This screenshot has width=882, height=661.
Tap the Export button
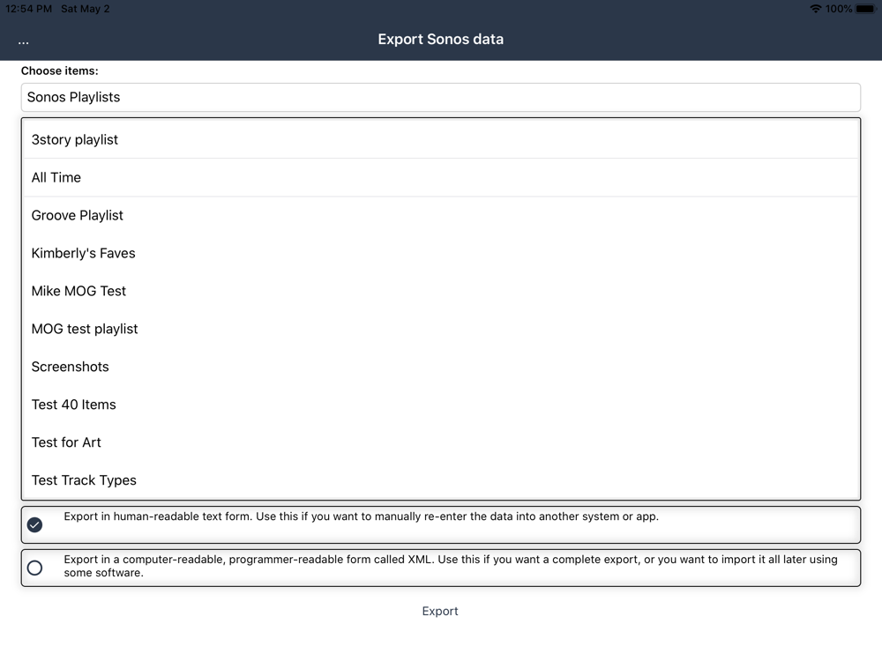click(x=440, y=611)
